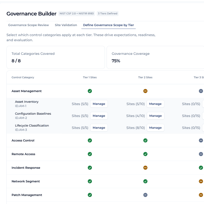Click Patch Management Tier 1 green check icon

(x=90, y=195)
